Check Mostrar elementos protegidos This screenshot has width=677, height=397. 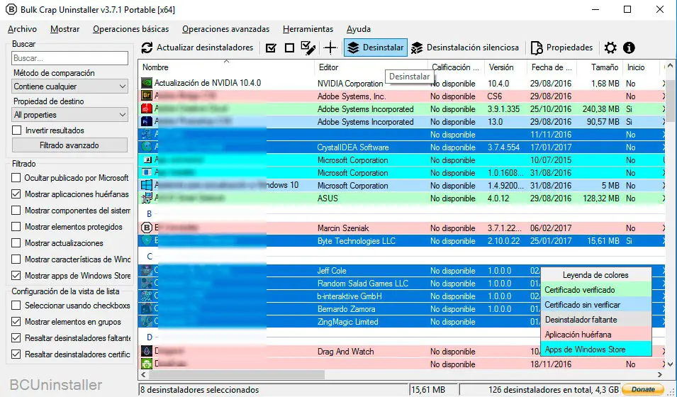tap(16, 226)
